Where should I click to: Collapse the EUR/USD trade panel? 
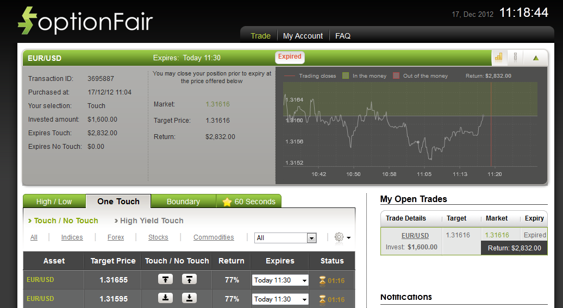536,58
